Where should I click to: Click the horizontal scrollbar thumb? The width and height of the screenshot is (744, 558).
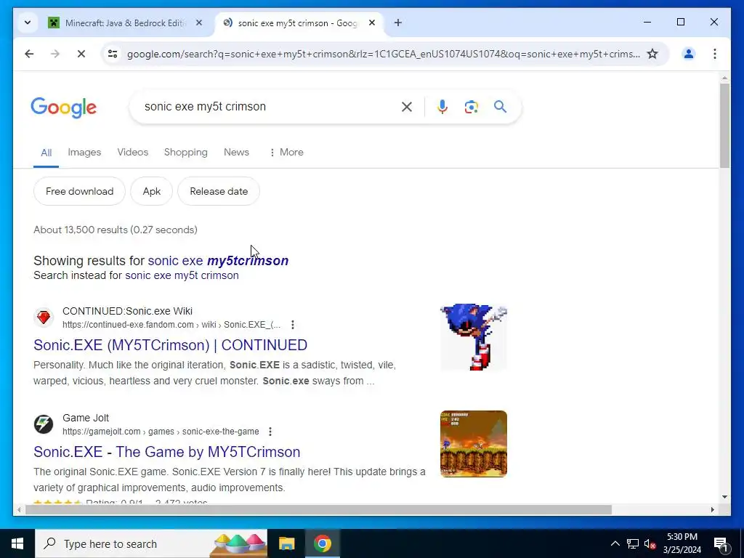coord(318,510)
